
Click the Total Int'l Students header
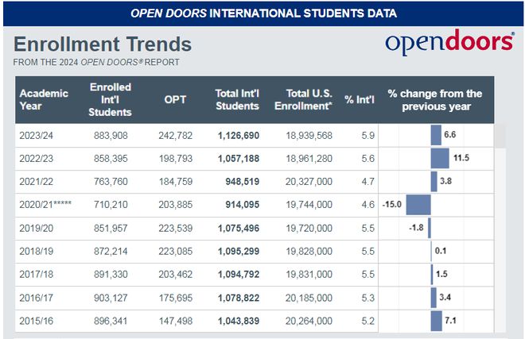pyautogui.click(x=237, y=100)
